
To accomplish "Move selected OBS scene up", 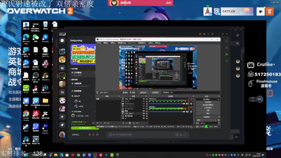I will (105, 123).
